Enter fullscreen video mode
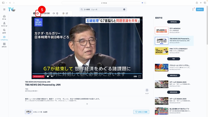Image resolution: width=208 pixels, height=117 pixels. (140, 76)
